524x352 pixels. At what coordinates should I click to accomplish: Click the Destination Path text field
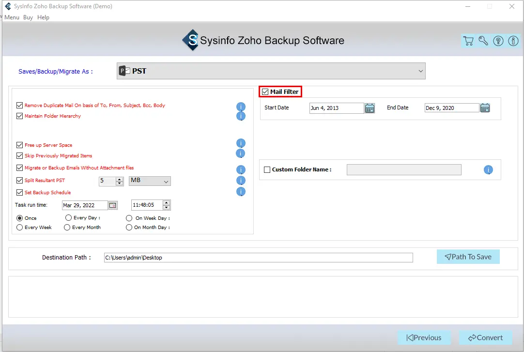coord(258,258)
